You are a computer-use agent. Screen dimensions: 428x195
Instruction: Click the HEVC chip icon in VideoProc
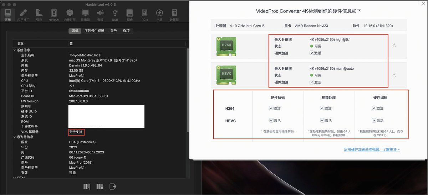pyautogui.click(x=226, y=75)
